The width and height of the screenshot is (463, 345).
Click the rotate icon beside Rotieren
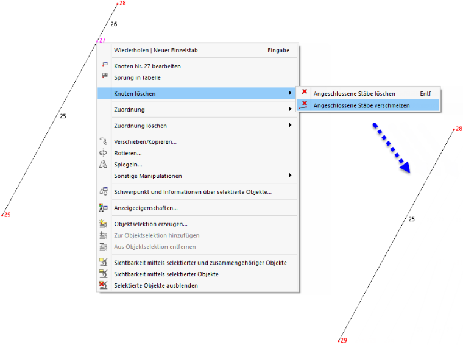104,153
